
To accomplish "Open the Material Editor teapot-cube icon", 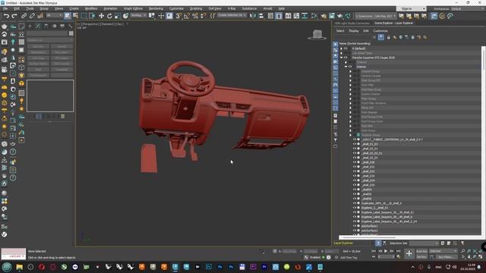I will (x=323, y=16).
